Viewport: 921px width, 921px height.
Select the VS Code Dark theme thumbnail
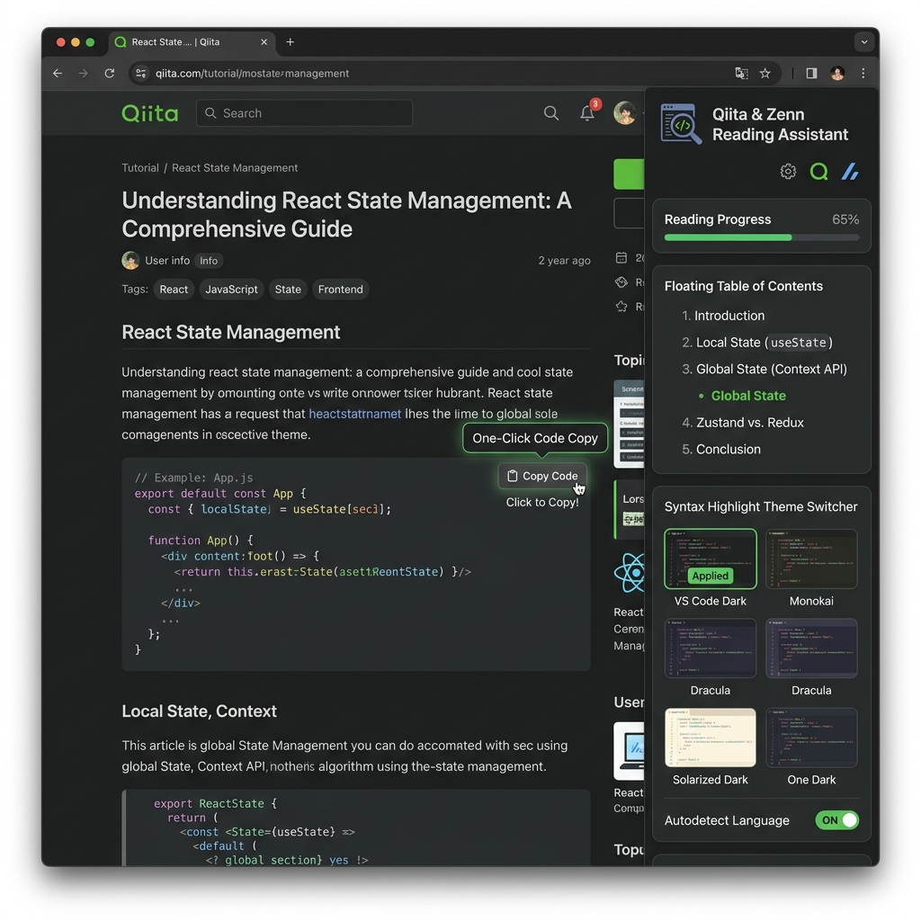[711, 559]
